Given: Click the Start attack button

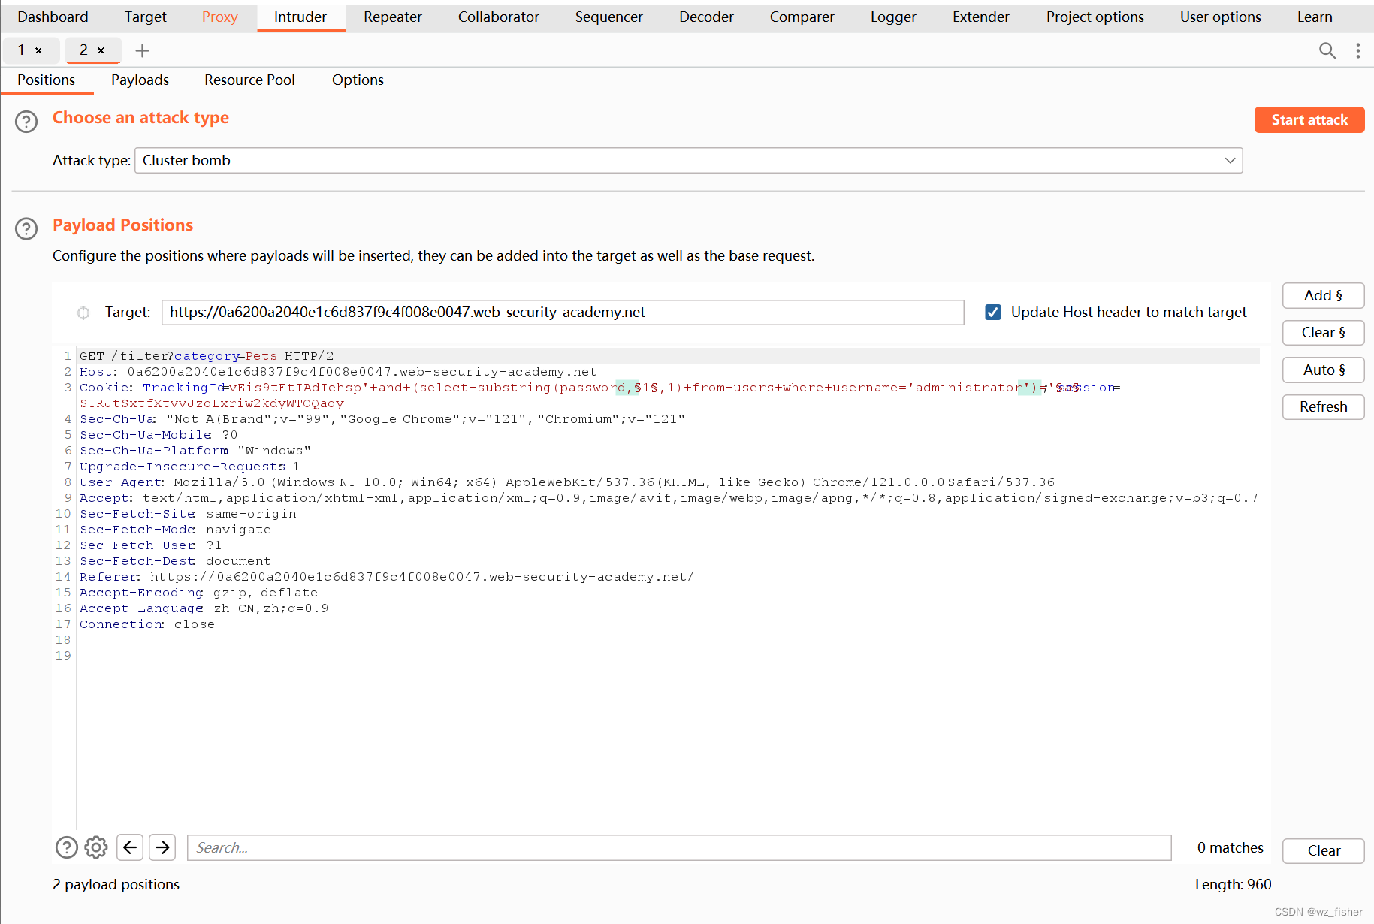Looking at the screenshot, I should (1309, 119).
